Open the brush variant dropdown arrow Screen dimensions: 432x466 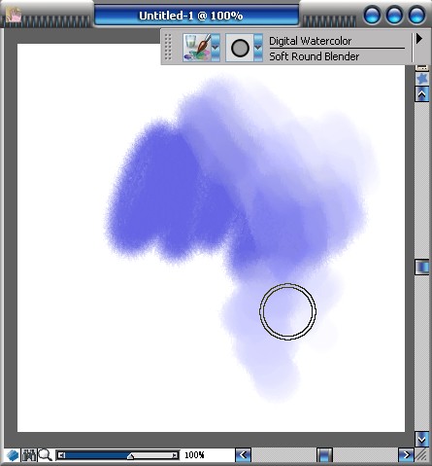click(x=258, y=48)
